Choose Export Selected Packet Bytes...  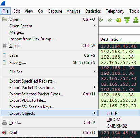tap(49, 94)
